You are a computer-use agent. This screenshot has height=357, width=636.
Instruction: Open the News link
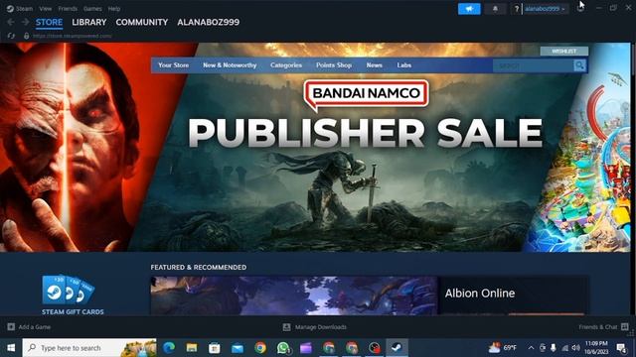pos(374,64)
